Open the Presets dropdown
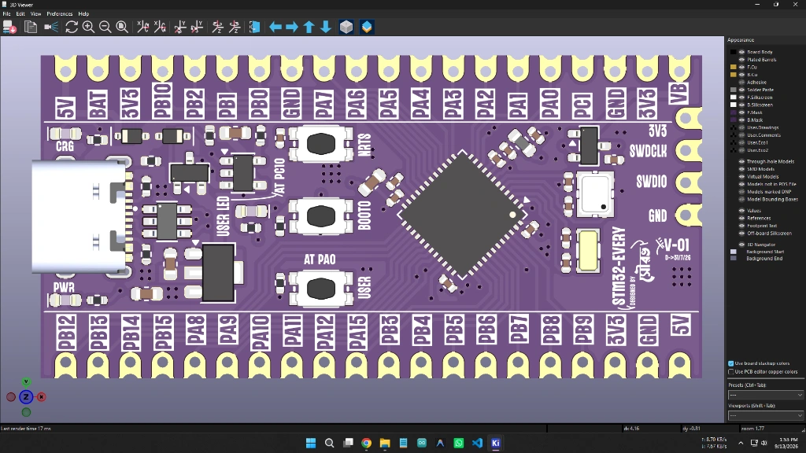The width and height of the screenshot is (806, 453). click(765, 395)
